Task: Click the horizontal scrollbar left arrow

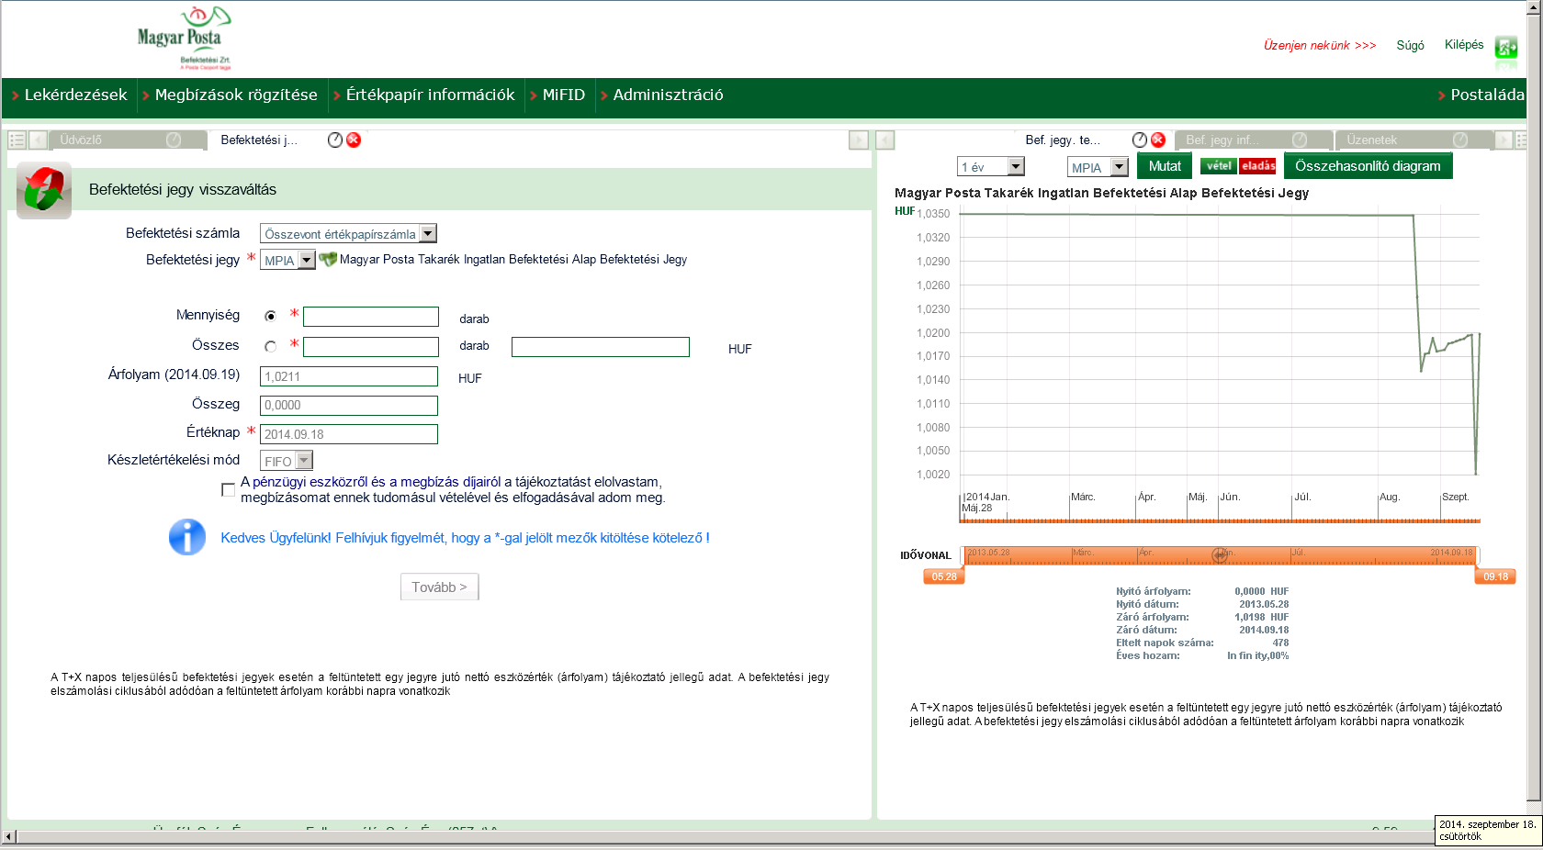Action: coord(9,836)
